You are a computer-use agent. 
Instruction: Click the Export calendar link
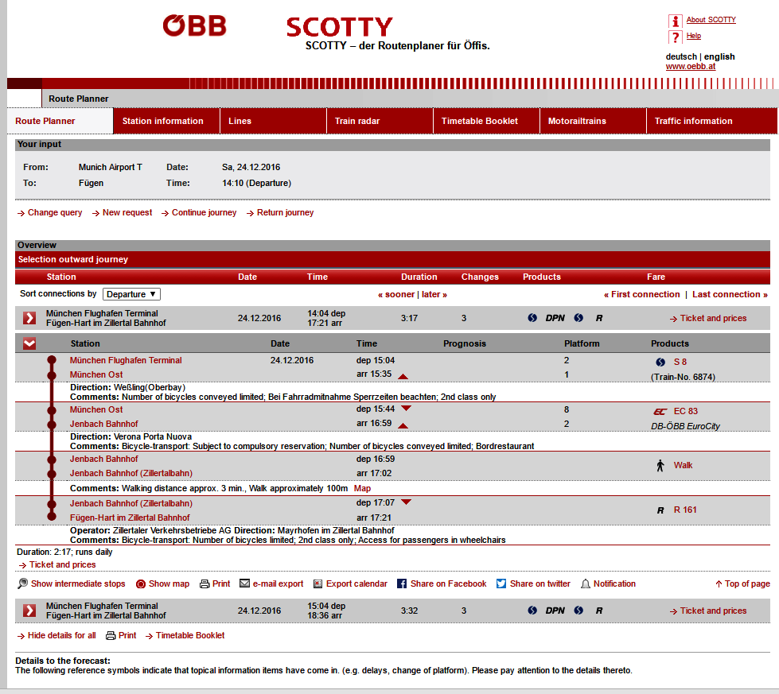(356, 584)
